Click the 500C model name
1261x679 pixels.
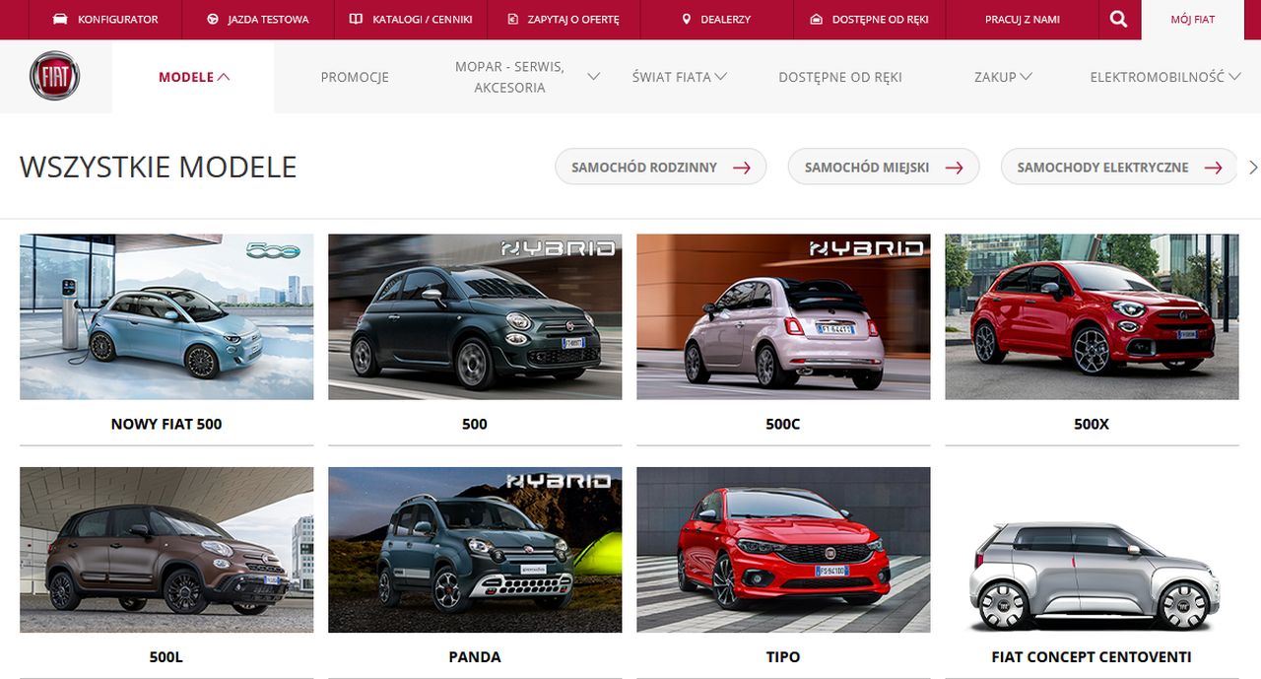(x=783, y=424)
